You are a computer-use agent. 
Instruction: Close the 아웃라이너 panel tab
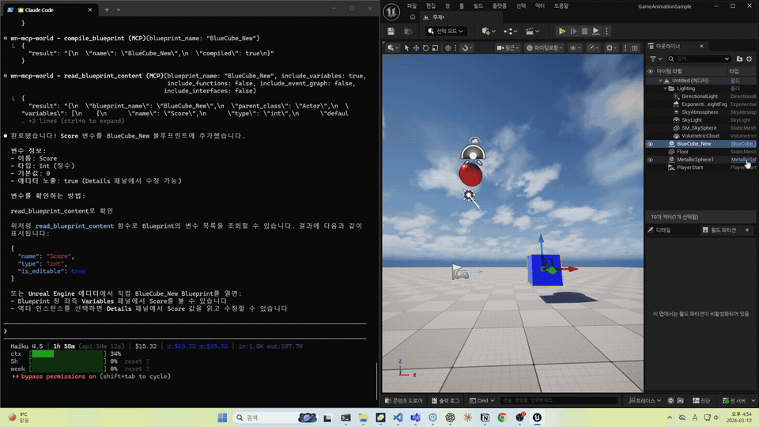pos(701,46)
